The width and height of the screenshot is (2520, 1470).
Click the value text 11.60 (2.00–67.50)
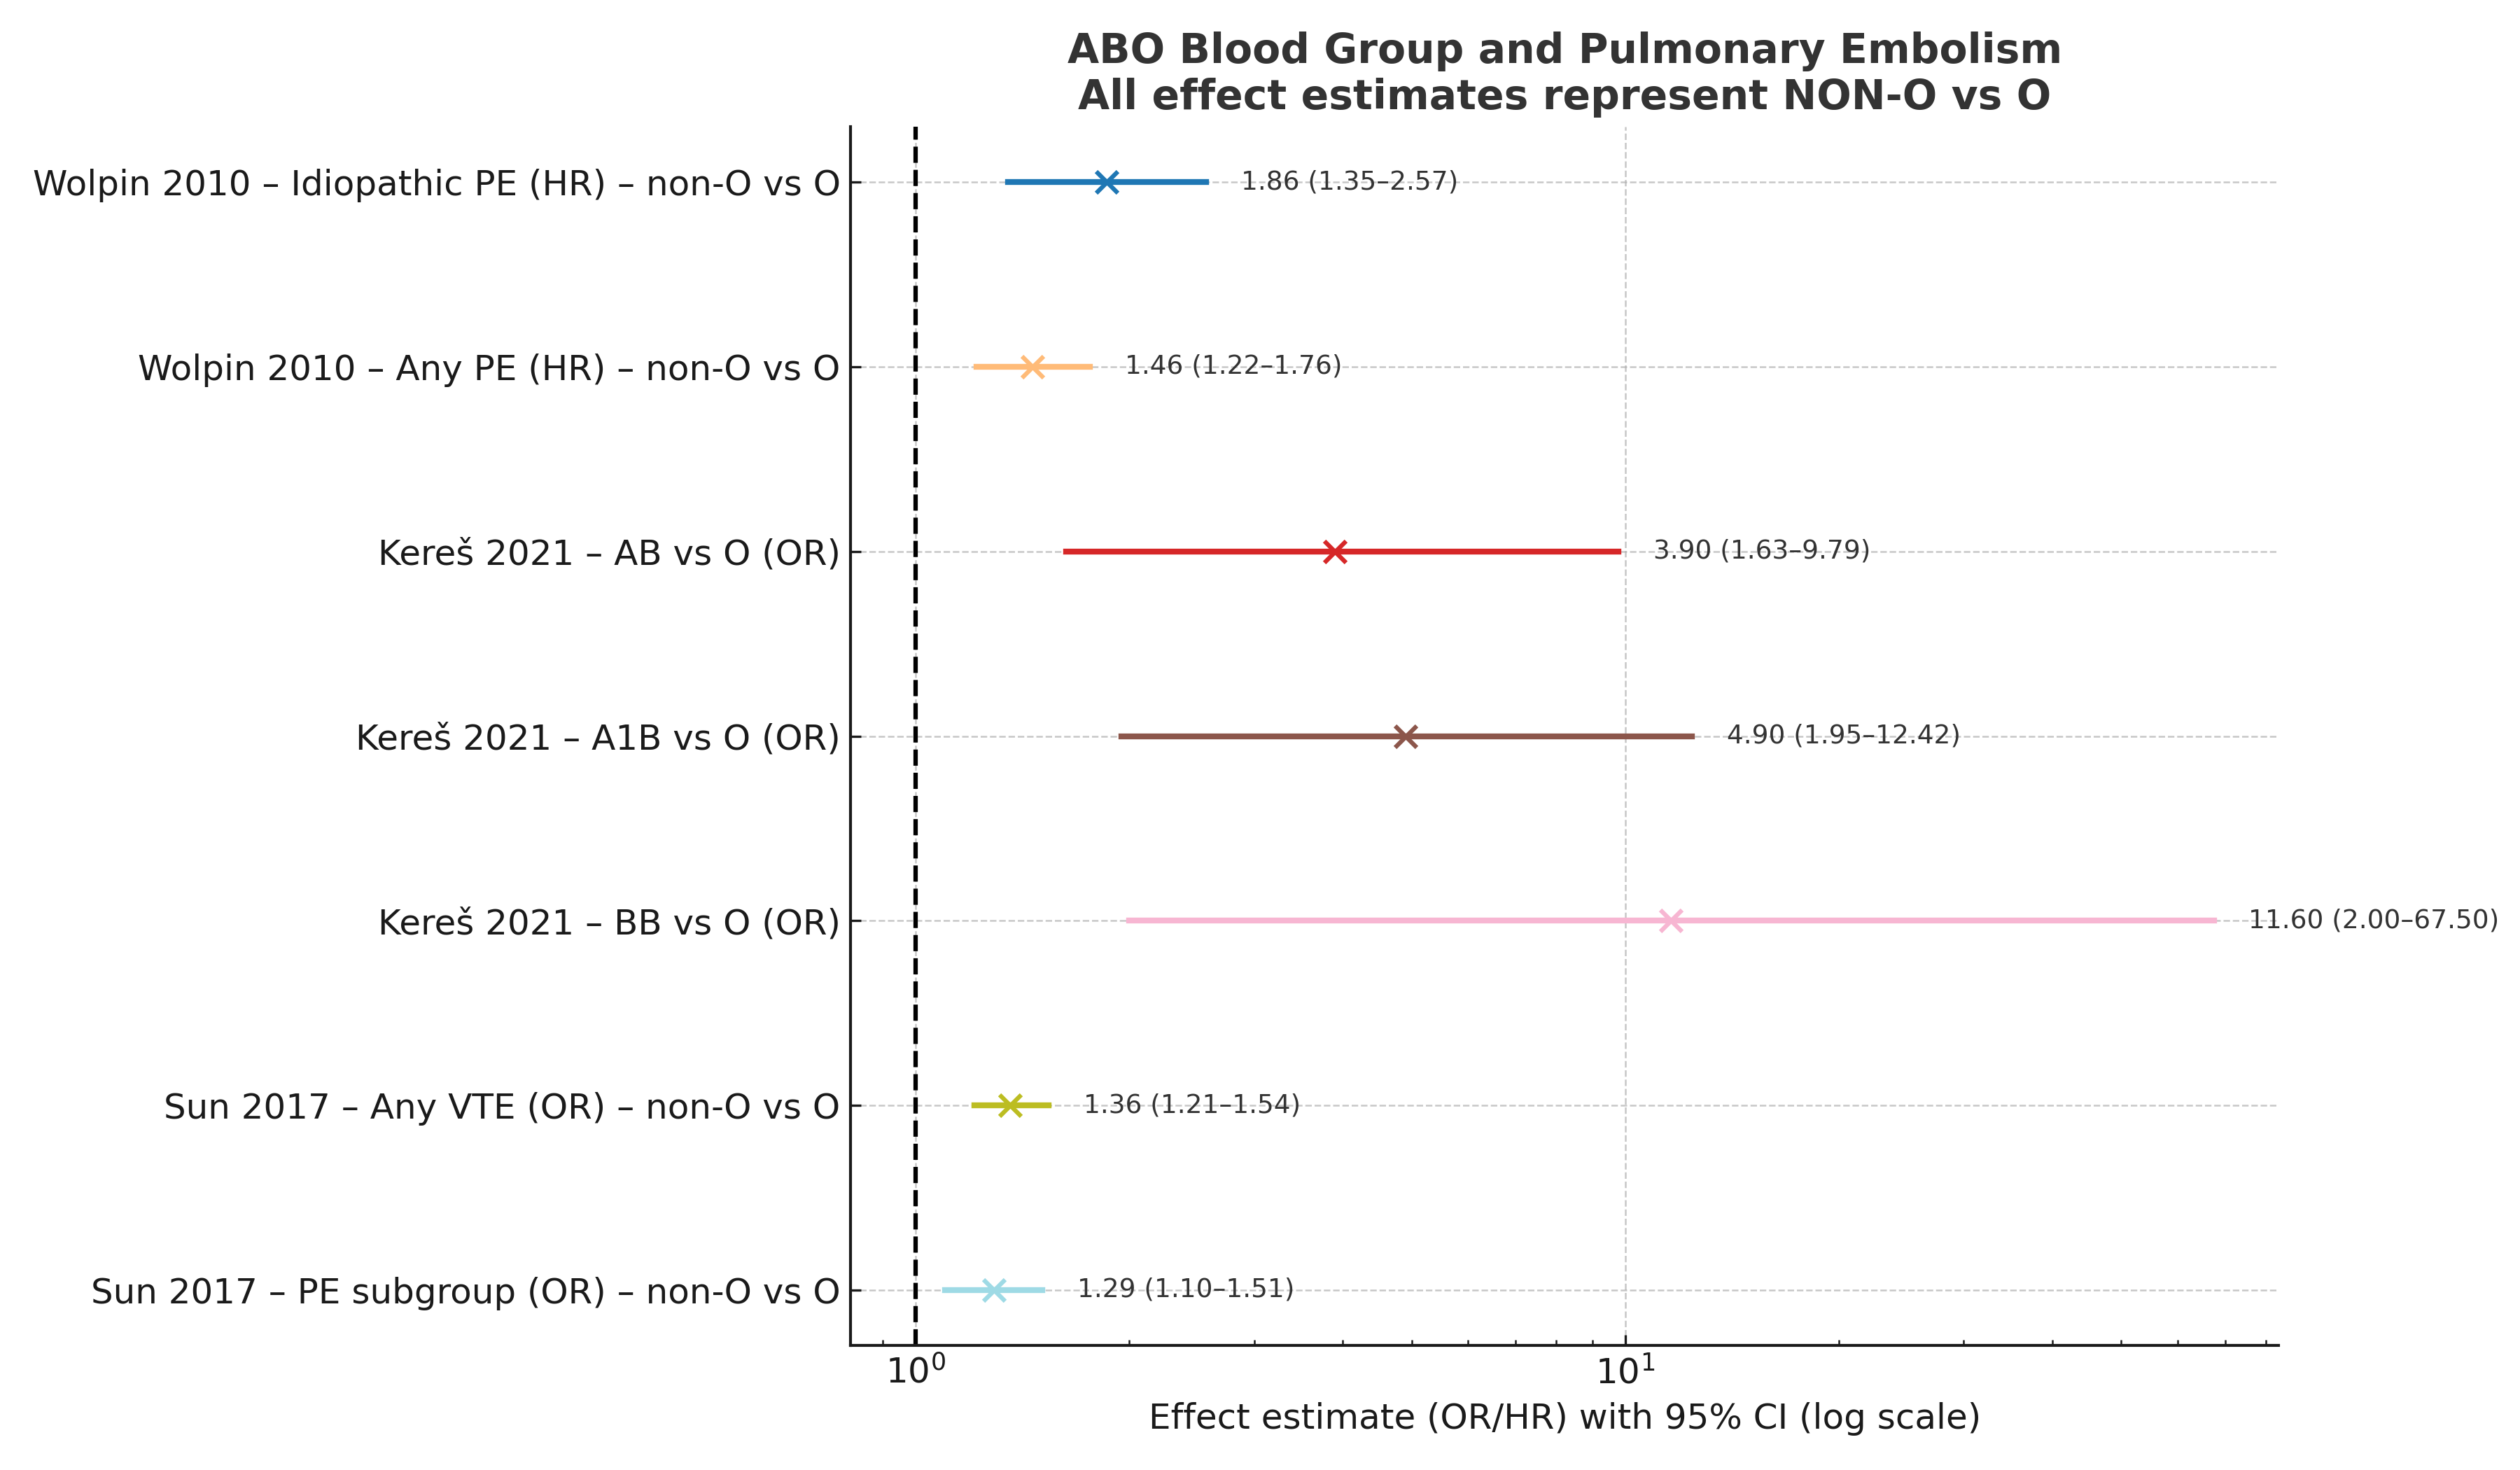pos(2372,920)
